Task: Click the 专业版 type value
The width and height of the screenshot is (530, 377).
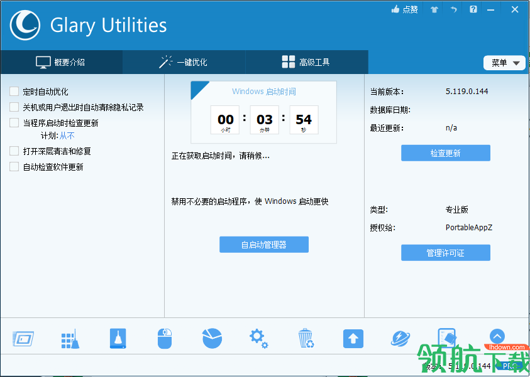Action: (x=457, y=210)
